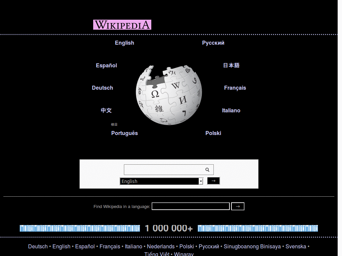Viewport: 342px width, 256px height.
Task: Open the 中文 Wikipedia link
Action: tap(106, 110)
